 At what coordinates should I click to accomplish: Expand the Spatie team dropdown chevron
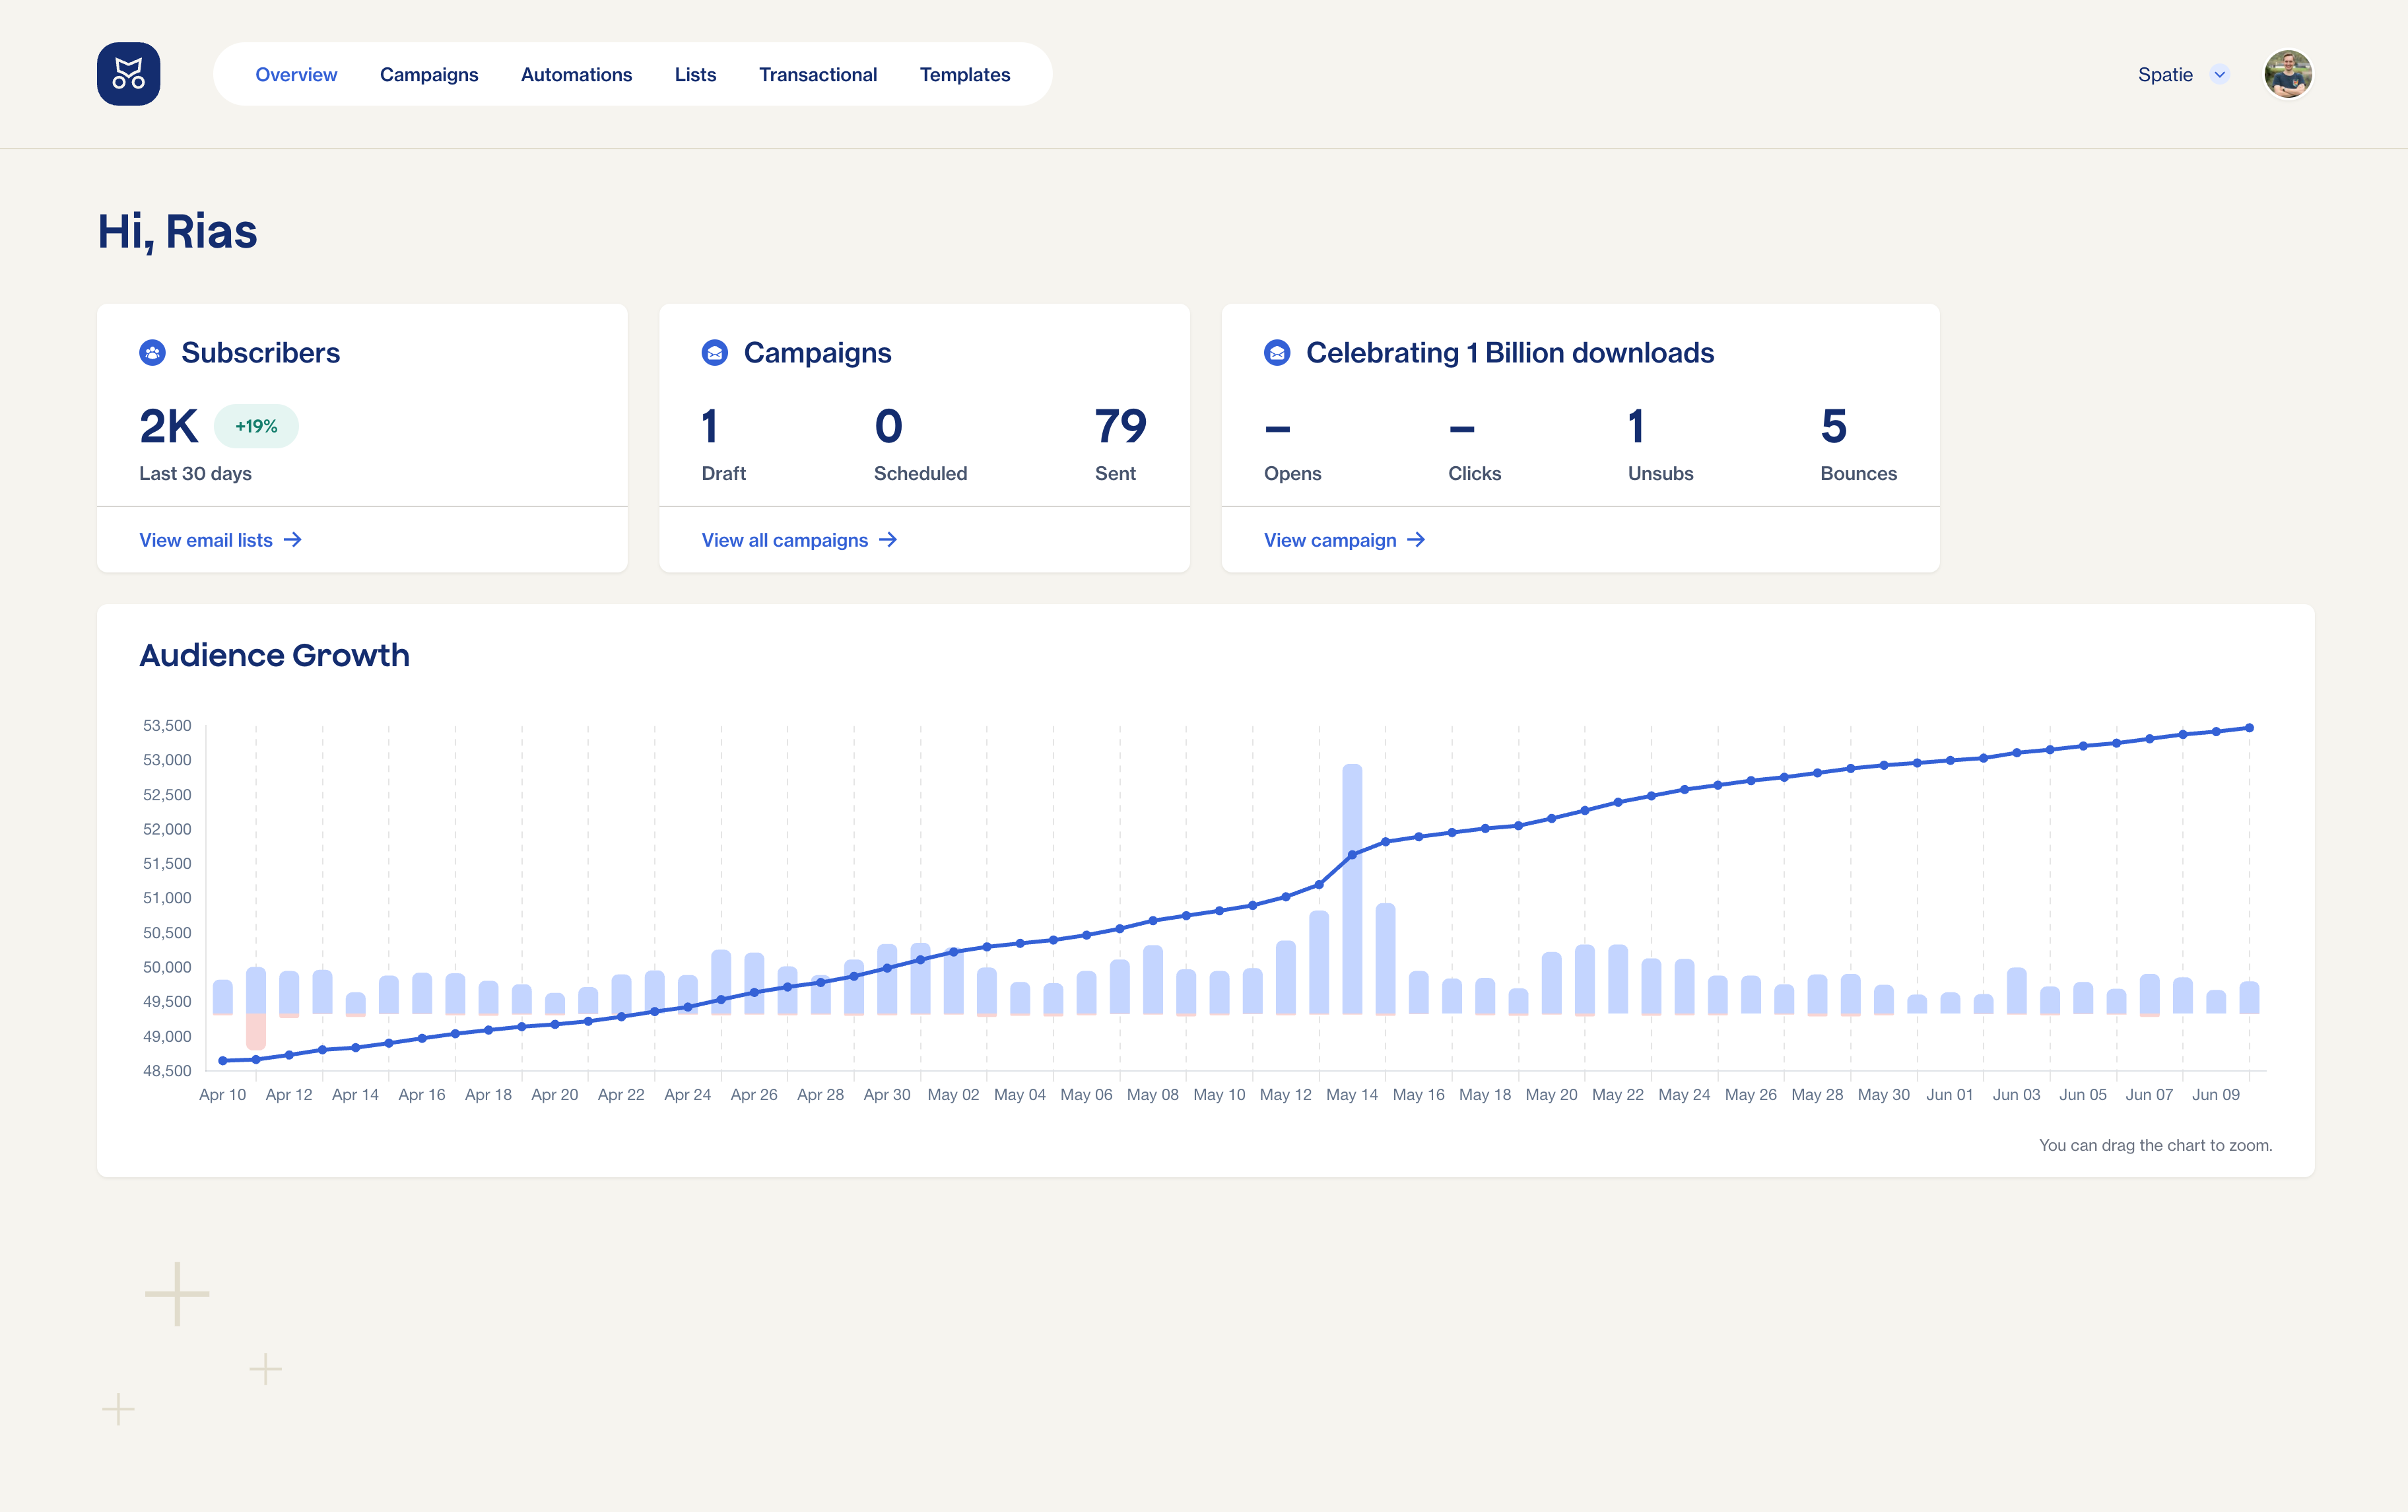tap(2219, 75)
